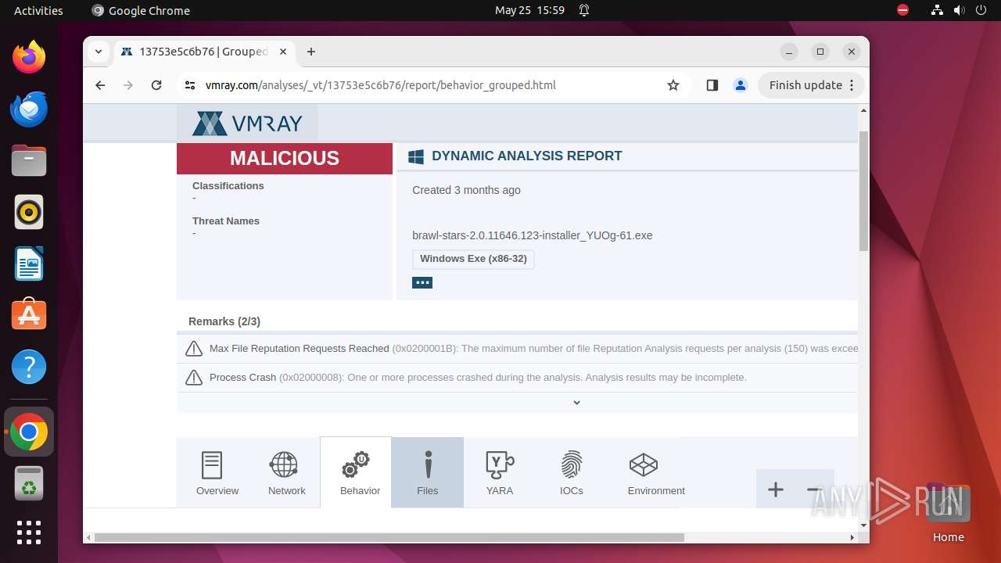Go forward in Chrome
1001x563 pixels.
click(x=128, y=85)
